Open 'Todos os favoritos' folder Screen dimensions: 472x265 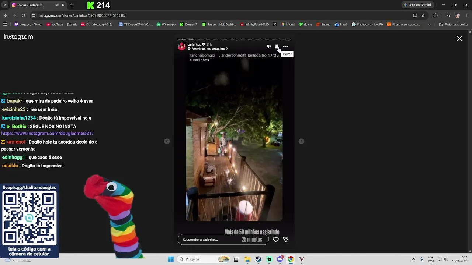click(x=454, y=25)
